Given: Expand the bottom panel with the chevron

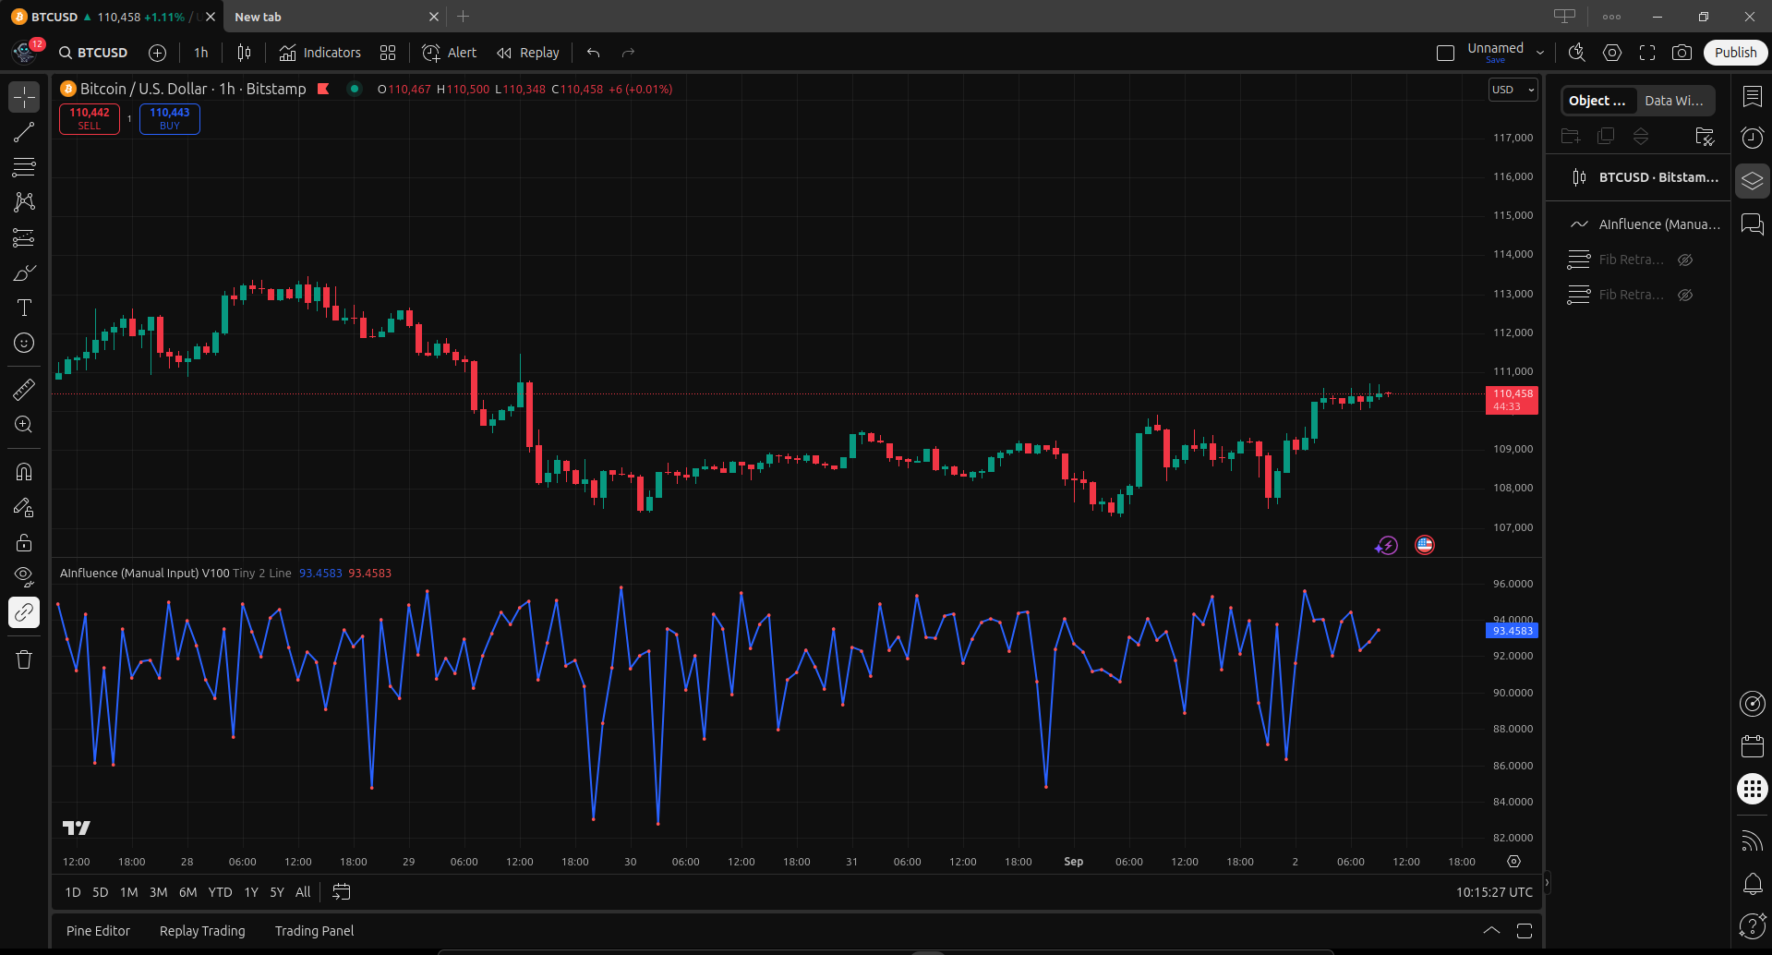Looking at the screenshot, I should (x=1490, y=930).
